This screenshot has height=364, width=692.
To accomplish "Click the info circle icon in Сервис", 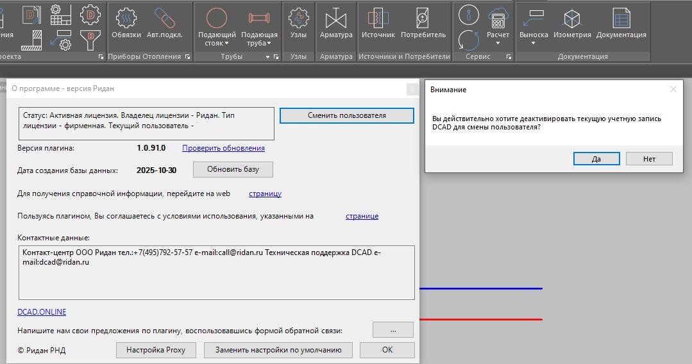I will 469,15.
